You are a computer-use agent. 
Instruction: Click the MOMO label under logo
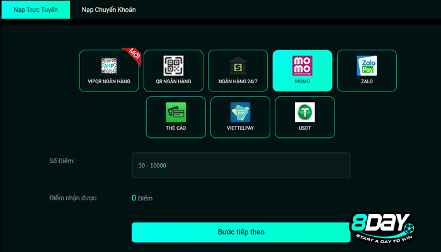[x=302, y=81]
